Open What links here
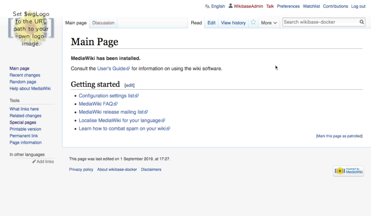This screenshot has height=216, width=371. tap(24, 109)
